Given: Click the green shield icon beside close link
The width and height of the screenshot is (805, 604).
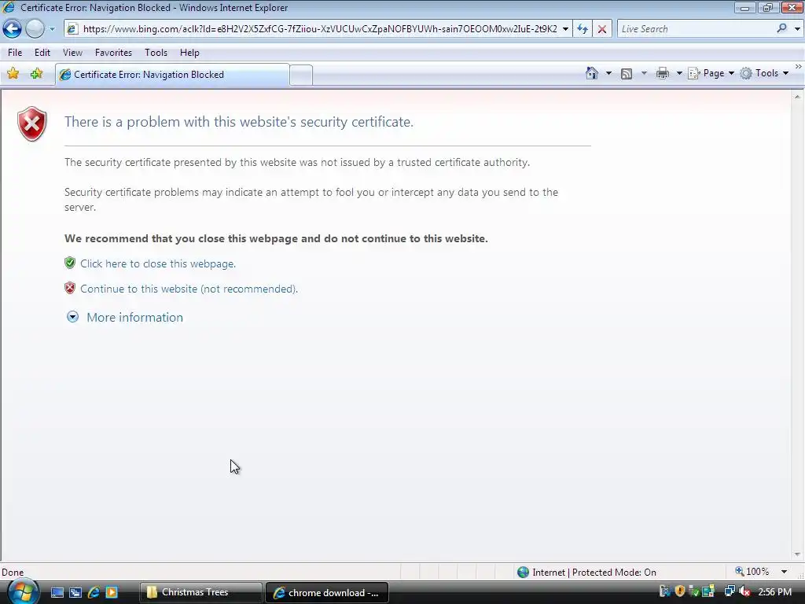Looking at the screenshot, I should (x=70, y=263).
